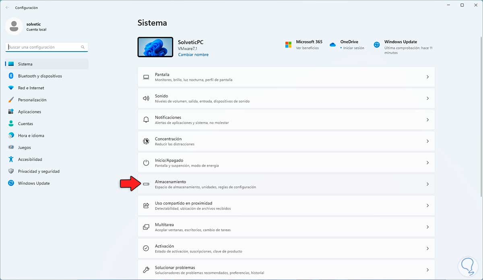Click the Accesibilidad figure icon
Screen dimensions: 483x280
(11, 159)
